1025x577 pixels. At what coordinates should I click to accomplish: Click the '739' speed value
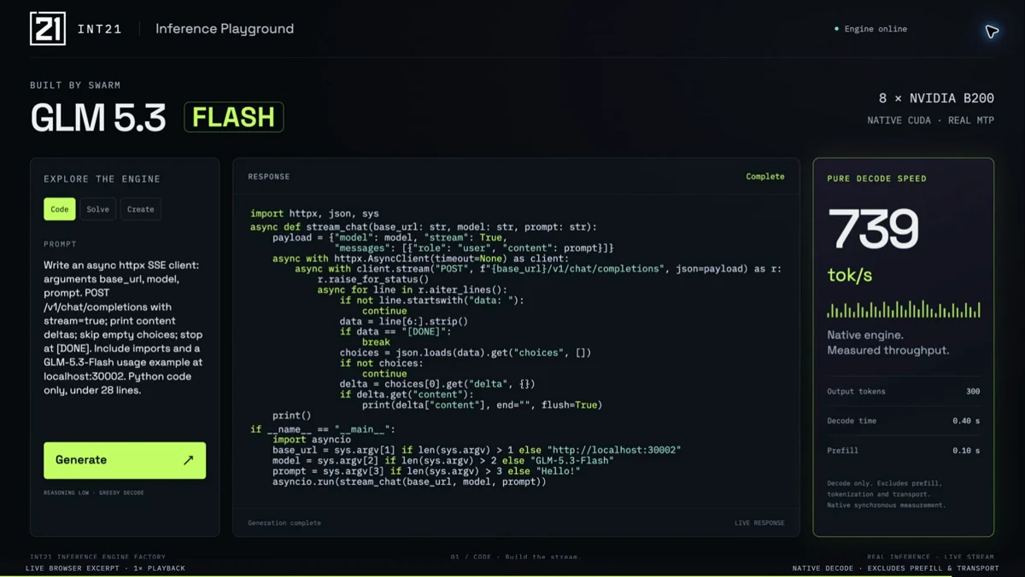coord(873,229)
